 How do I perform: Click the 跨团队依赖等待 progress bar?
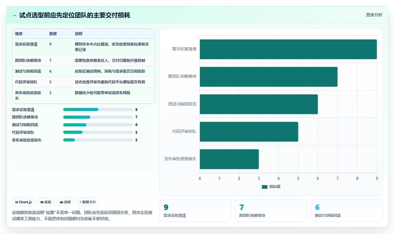pos(98,117)
